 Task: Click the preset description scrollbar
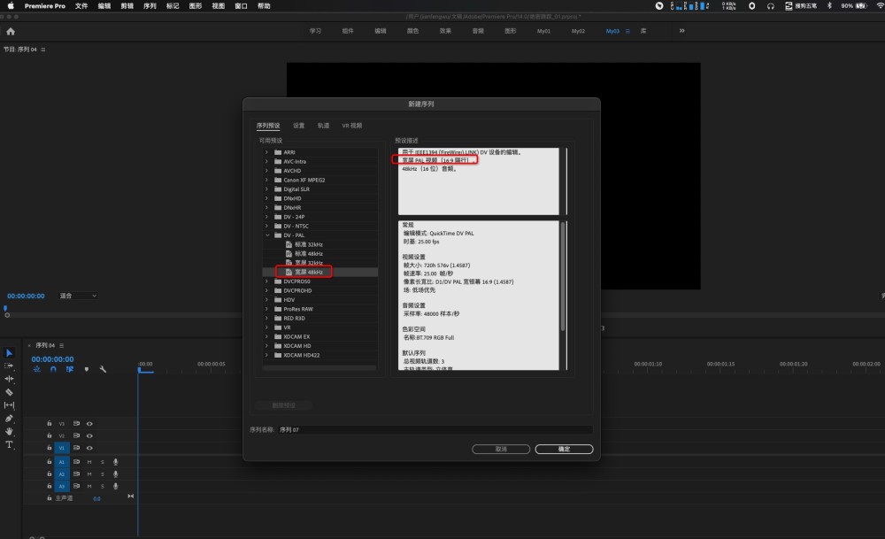[563, 274]
